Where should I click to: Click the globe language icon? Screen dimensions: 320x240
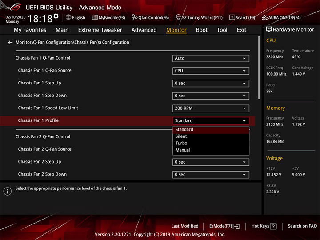[68, 17]
